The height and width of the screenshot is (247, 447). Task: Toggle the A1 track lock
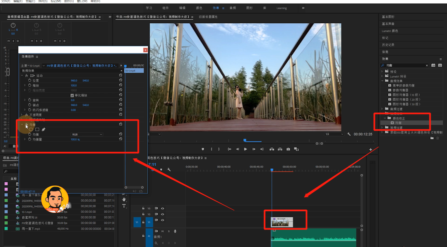tap(143, 235)
